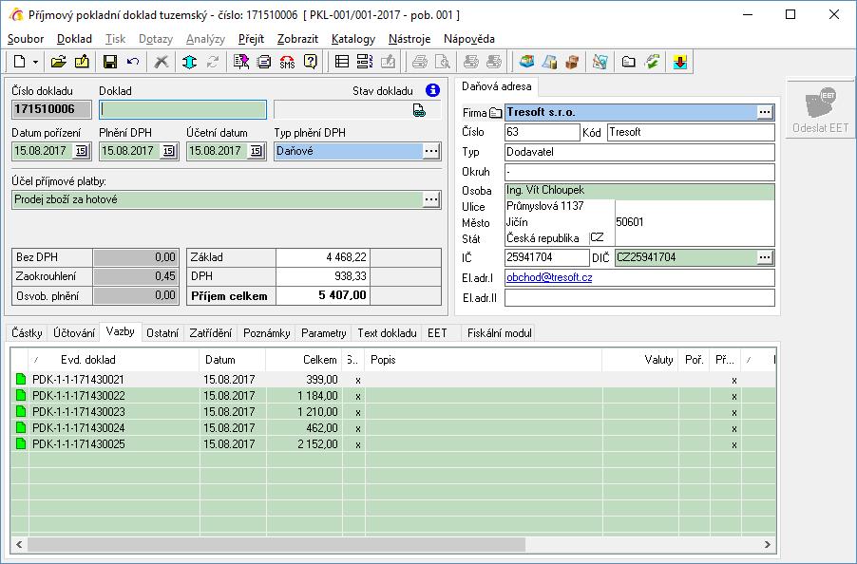
Task: Click into the Doklad input field
Action: click(182, 110)
